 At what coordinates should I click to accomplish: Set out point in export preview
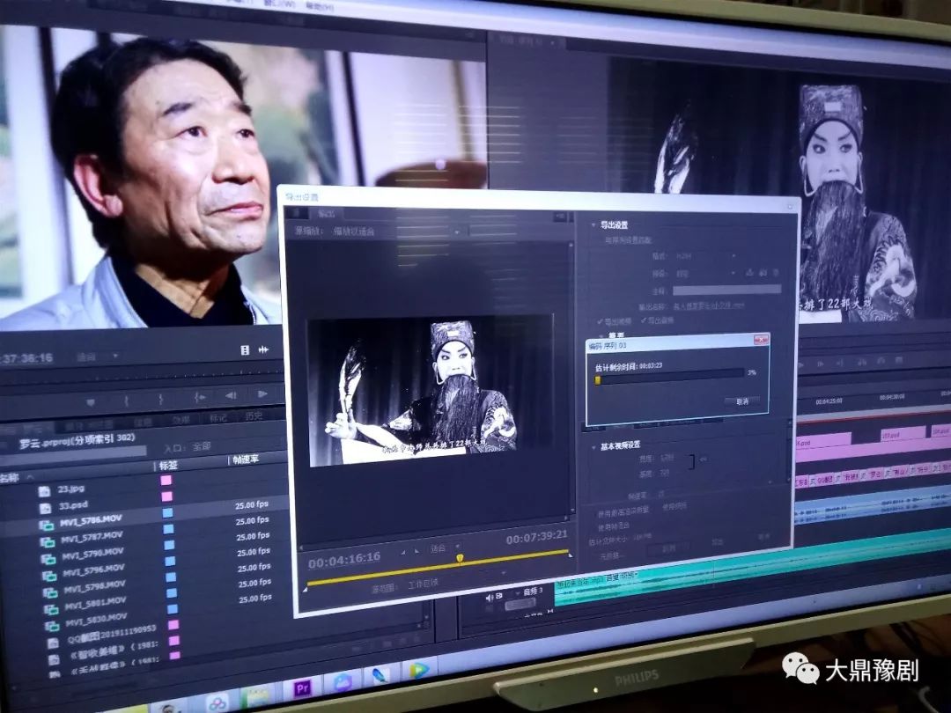click(417, 550)
